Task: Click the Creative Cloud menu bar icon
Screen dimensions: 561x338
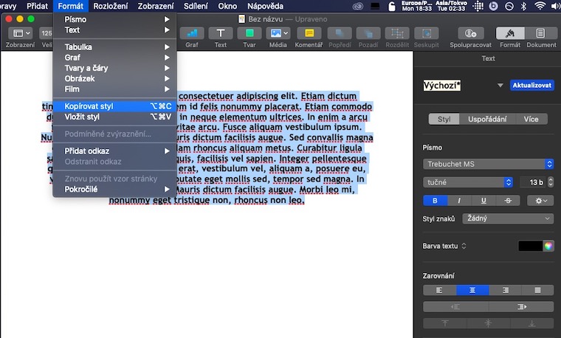Action: pos(357,6)
